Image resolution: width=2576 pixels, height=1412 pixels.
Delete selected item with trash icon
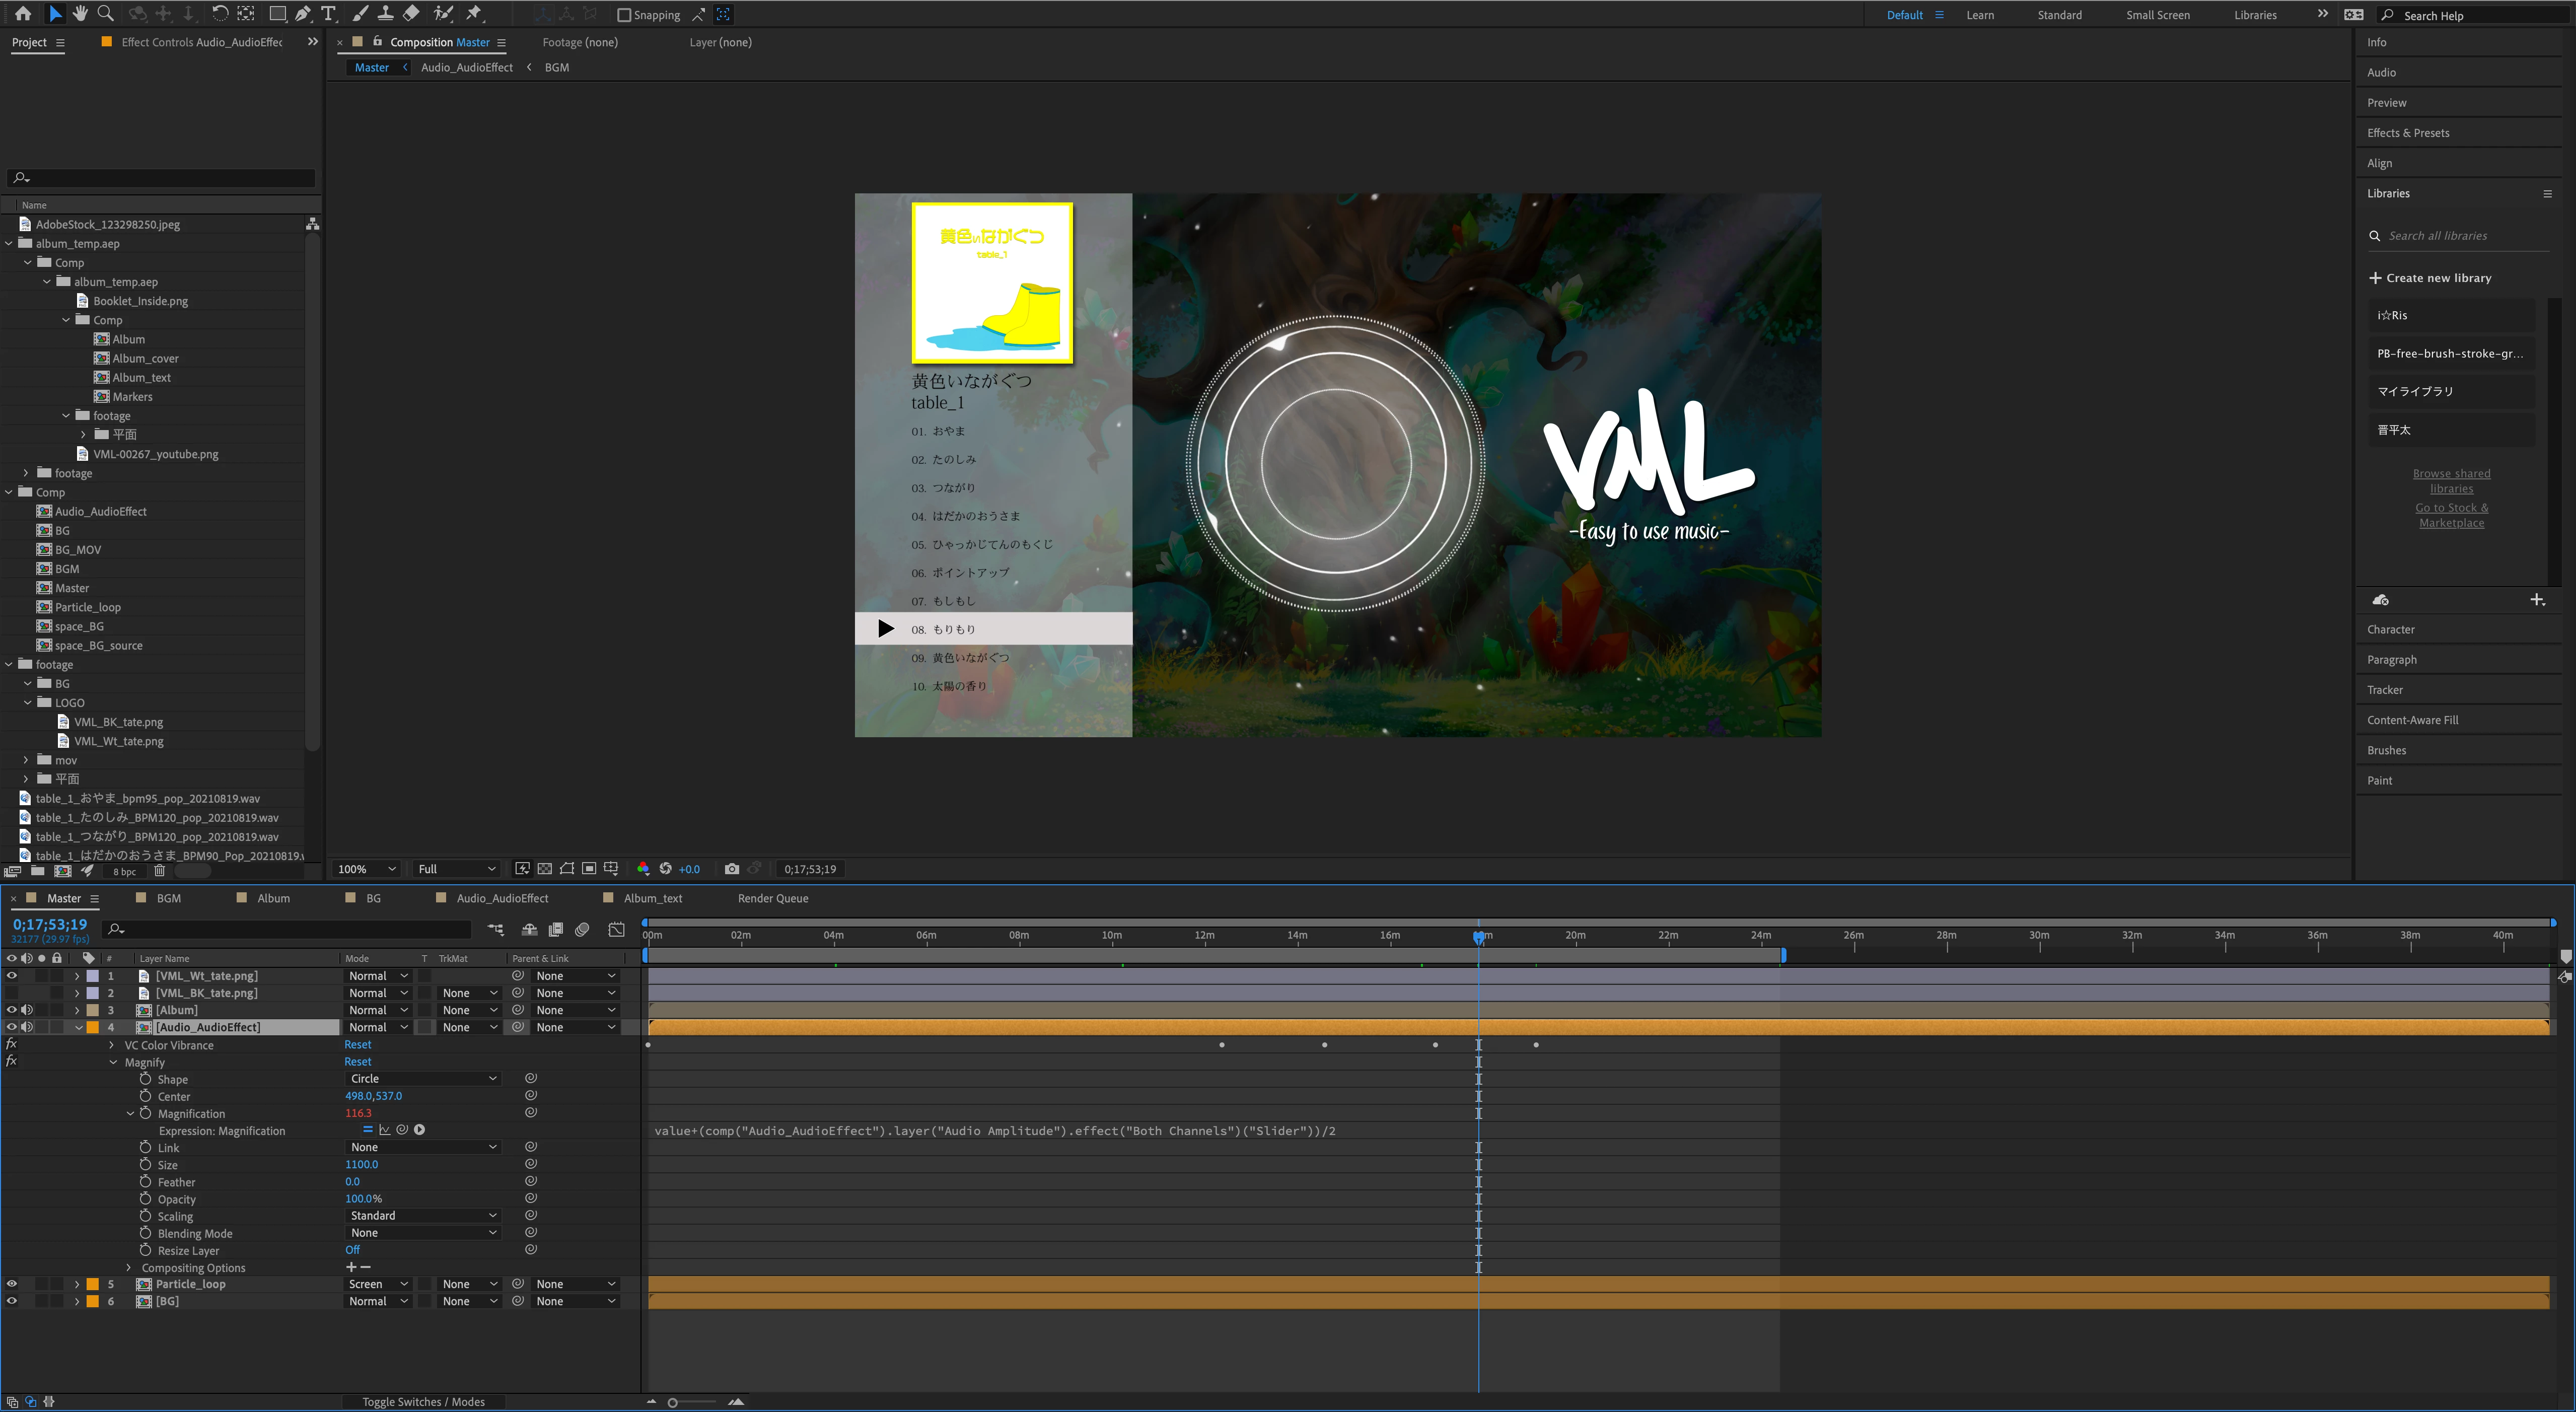[159, 871]
